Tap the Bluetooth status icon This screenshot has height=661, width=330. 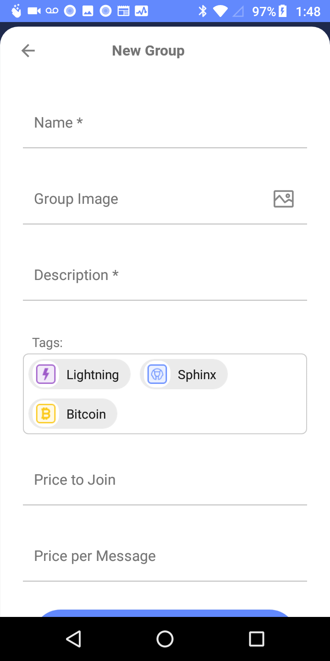[x=203, y=11]
